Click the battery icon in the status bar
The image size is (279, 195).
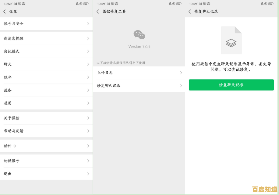click(86, 4)
